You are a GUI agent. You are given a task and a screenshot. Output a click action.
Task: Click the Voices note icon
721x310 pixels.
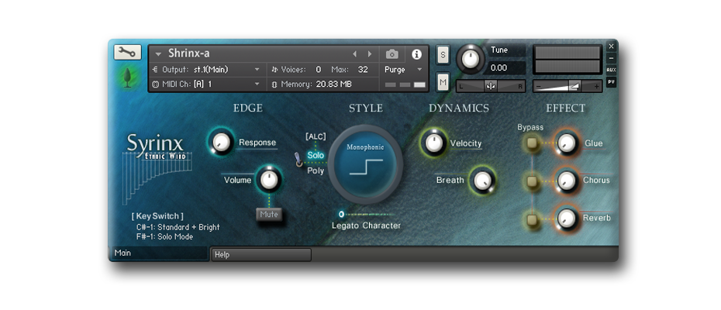pos(274,70)
